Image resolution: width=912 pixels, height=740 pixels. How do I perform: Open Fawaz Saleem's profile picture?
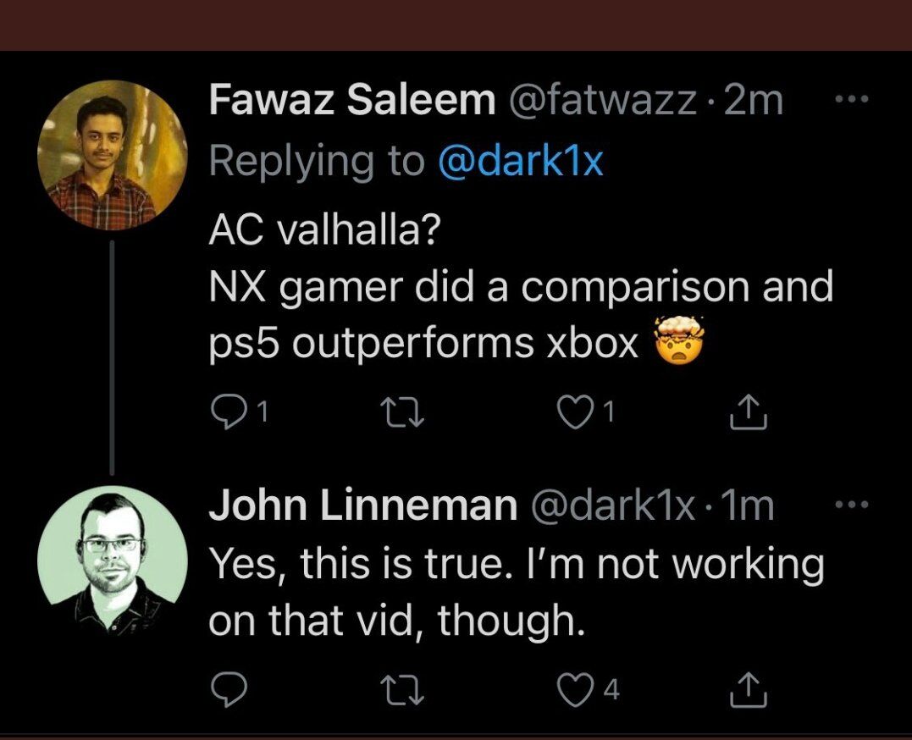pos(111,155)
